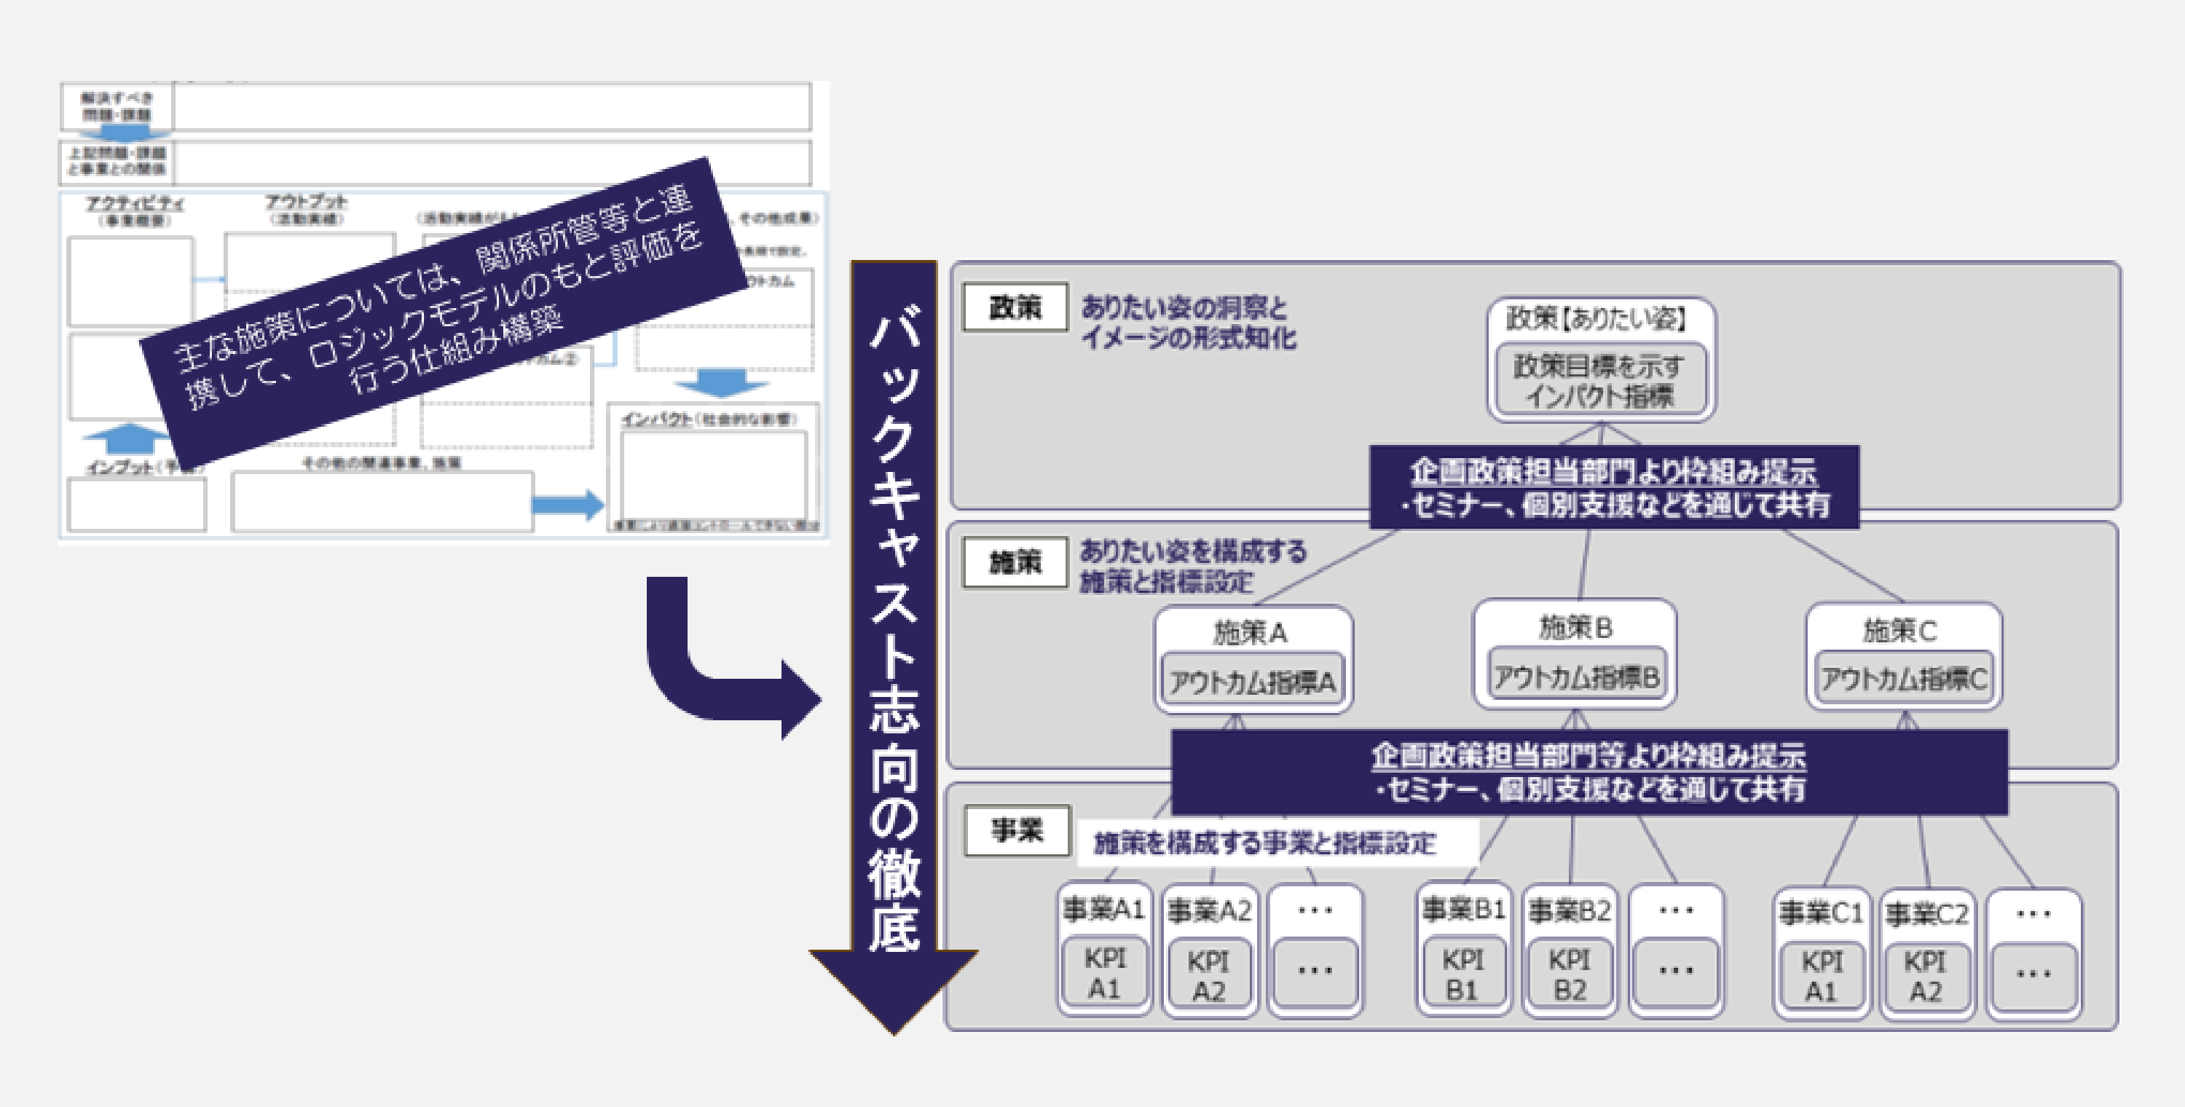Screen dimensions: 2185x1107
Task: Click the 施策 label box
Action: pyautogui.click(x=1015, y=562)
